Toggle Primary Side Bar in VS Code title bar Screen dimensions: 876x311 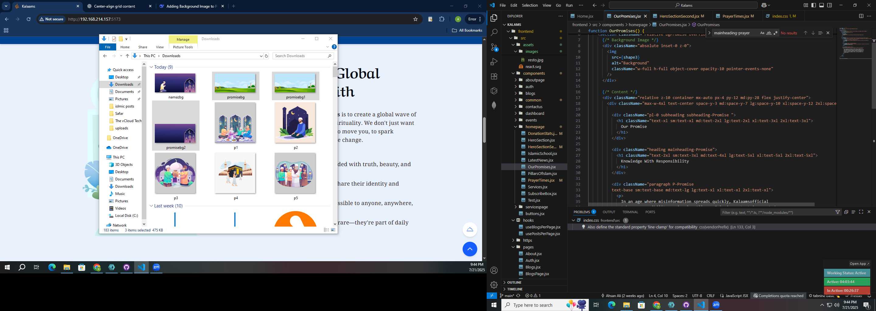point(813,5)
